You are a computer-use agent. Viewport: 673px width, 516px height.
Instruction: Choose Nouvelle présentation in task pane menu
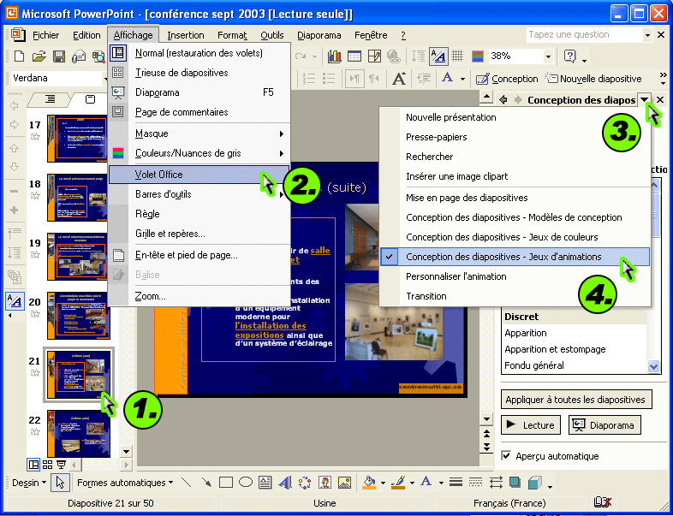click(515, 117)
